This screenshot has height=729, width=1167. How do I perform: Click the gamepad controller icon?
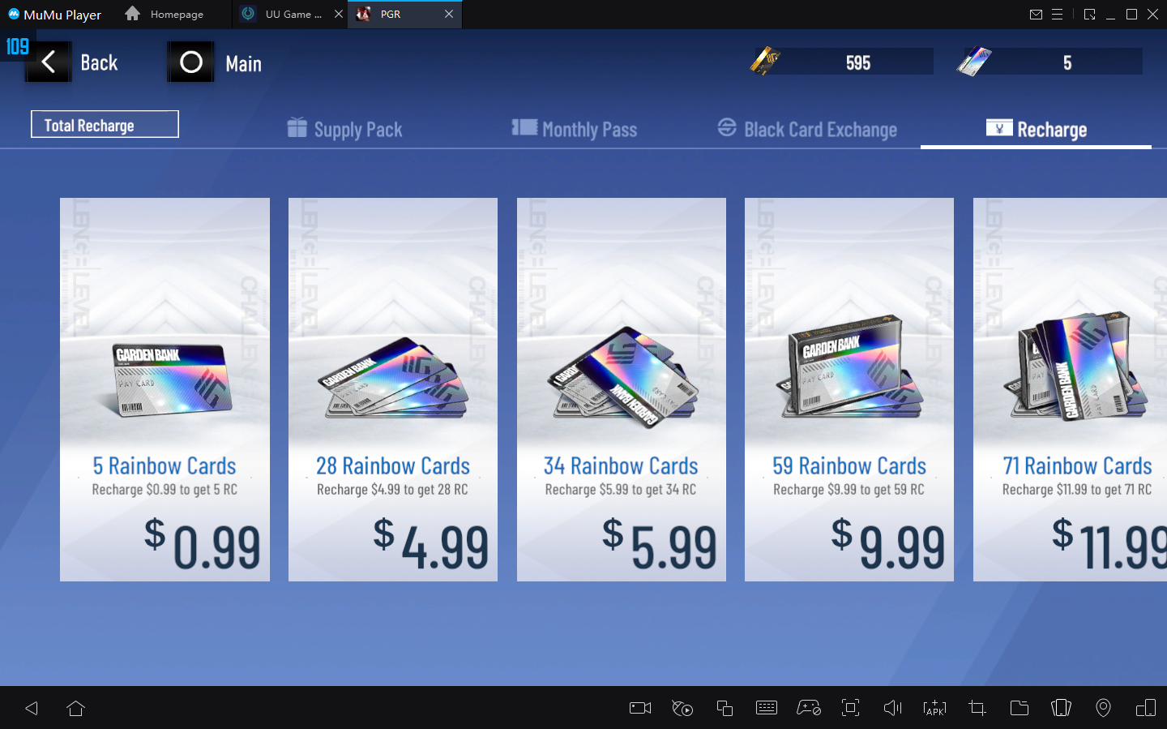click(x=809, y=708)
